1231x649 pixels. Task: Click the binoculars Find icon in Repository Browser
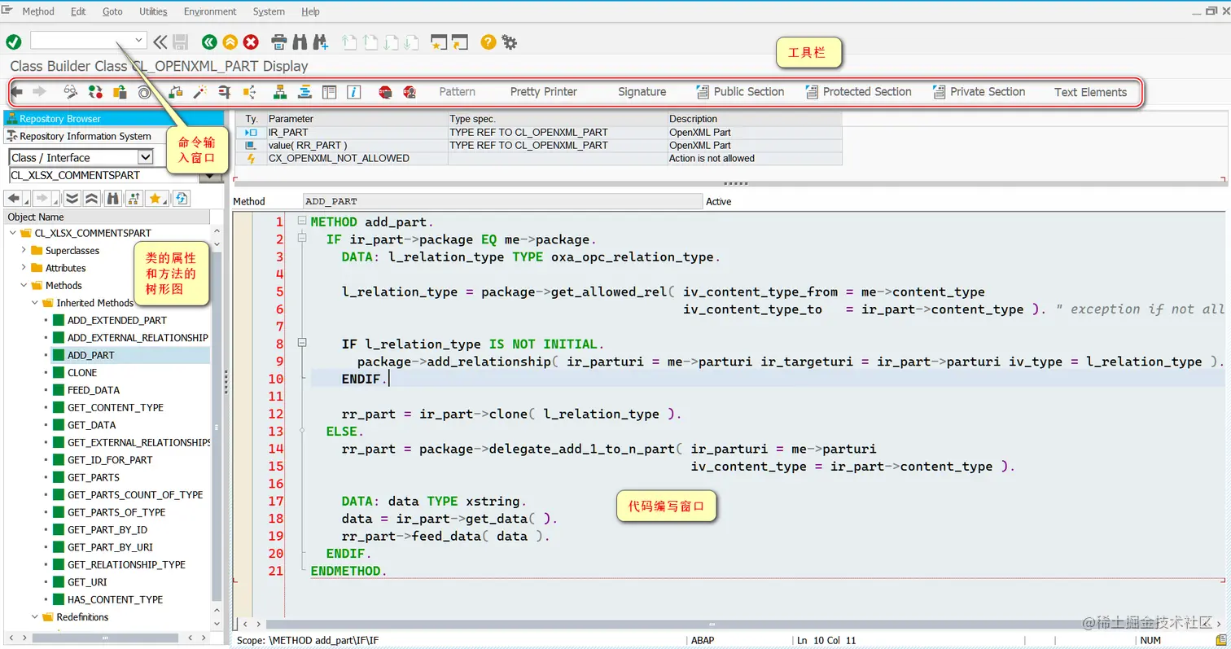[x=113, y=198]
